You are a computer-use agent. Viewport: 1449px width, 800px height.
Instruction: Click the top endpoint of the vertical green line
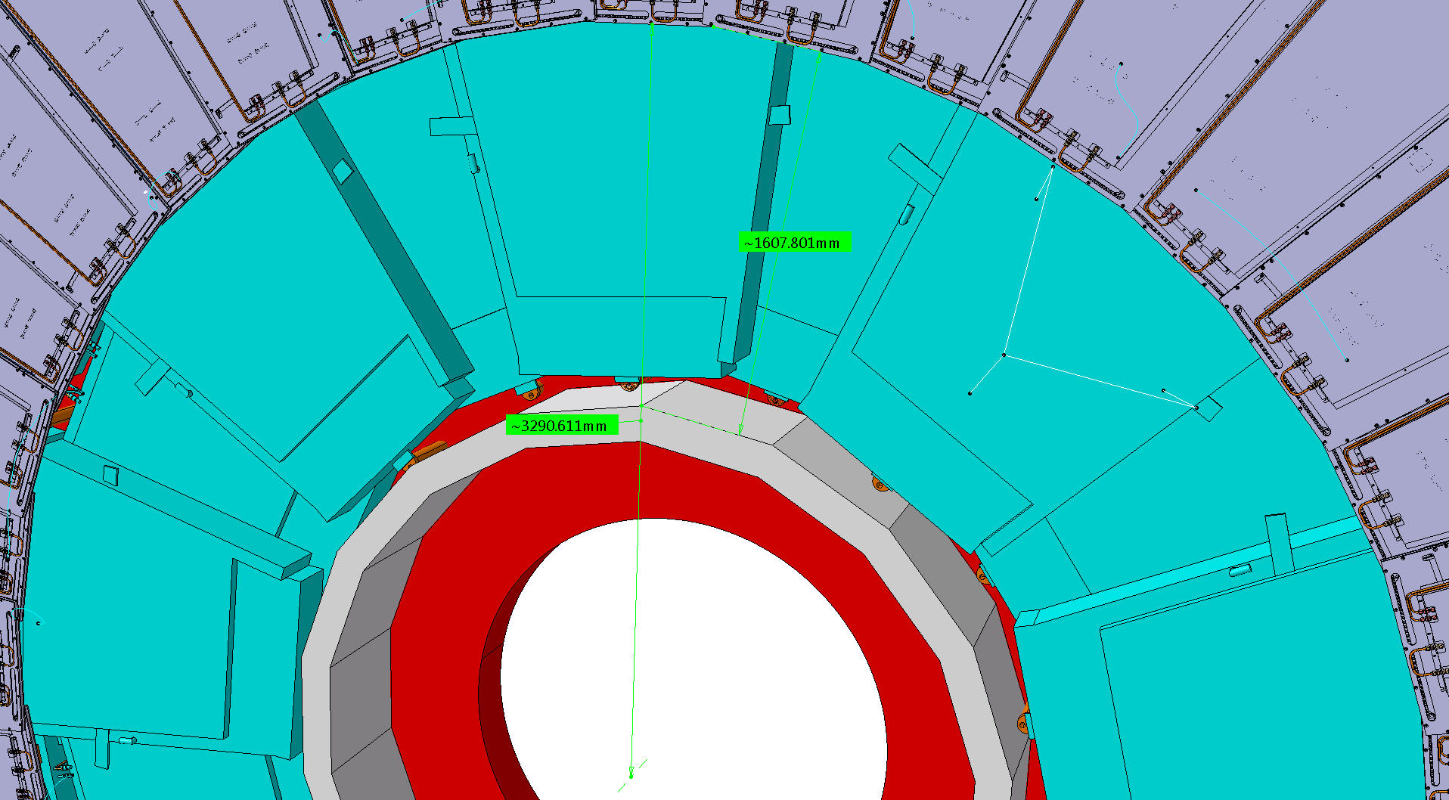[652, 29]
